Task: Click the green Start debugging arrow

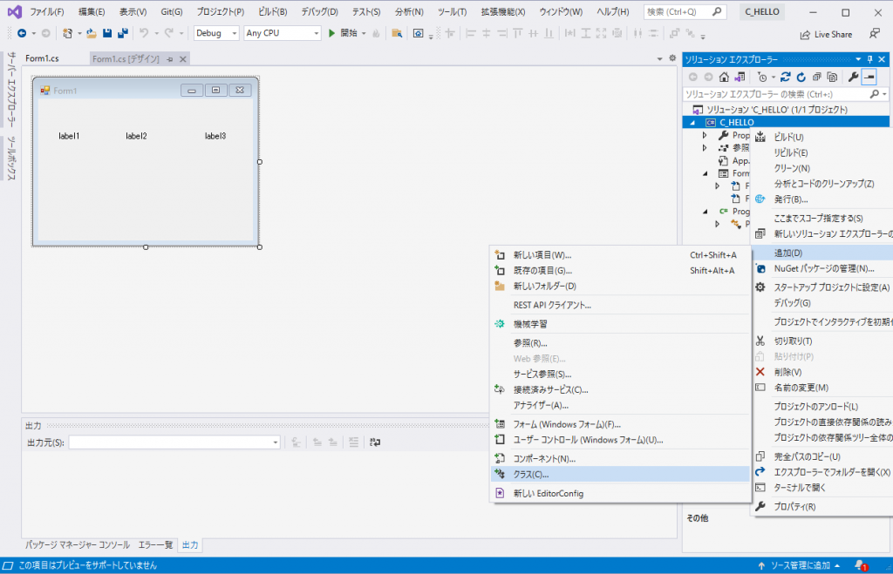Action: pos(331,33)
